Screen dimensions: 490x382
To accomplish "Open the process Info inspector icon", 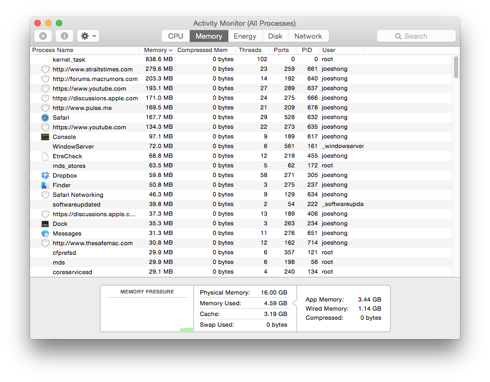I will [64, 36].
